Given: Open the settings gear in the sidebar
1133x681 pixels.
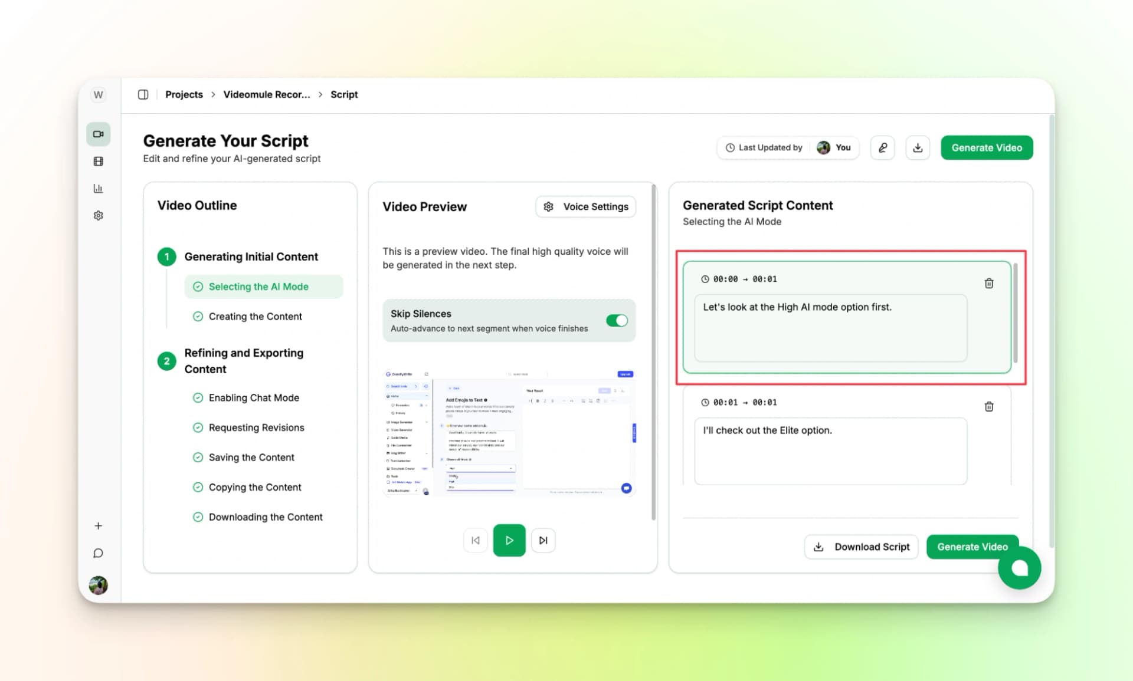Looking at the screenshot, I should 98,215.
